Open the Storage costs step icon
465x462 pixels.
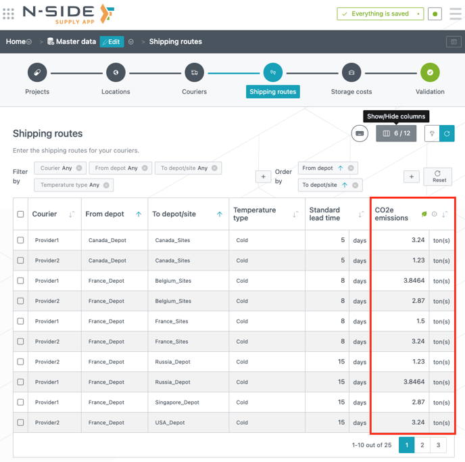351,72
